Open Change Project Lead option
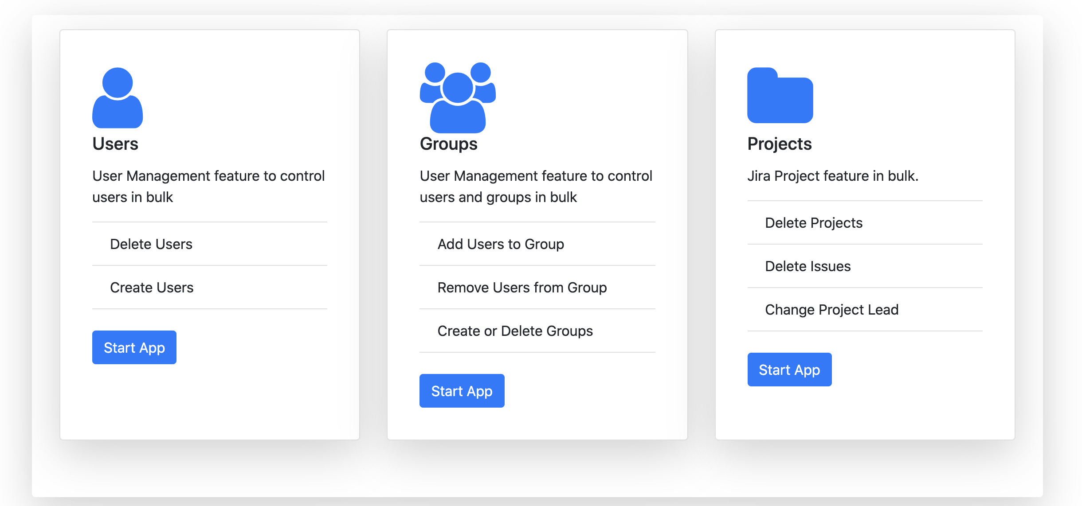The height and width of the screenshot is (506, 1082). [831, 310]
